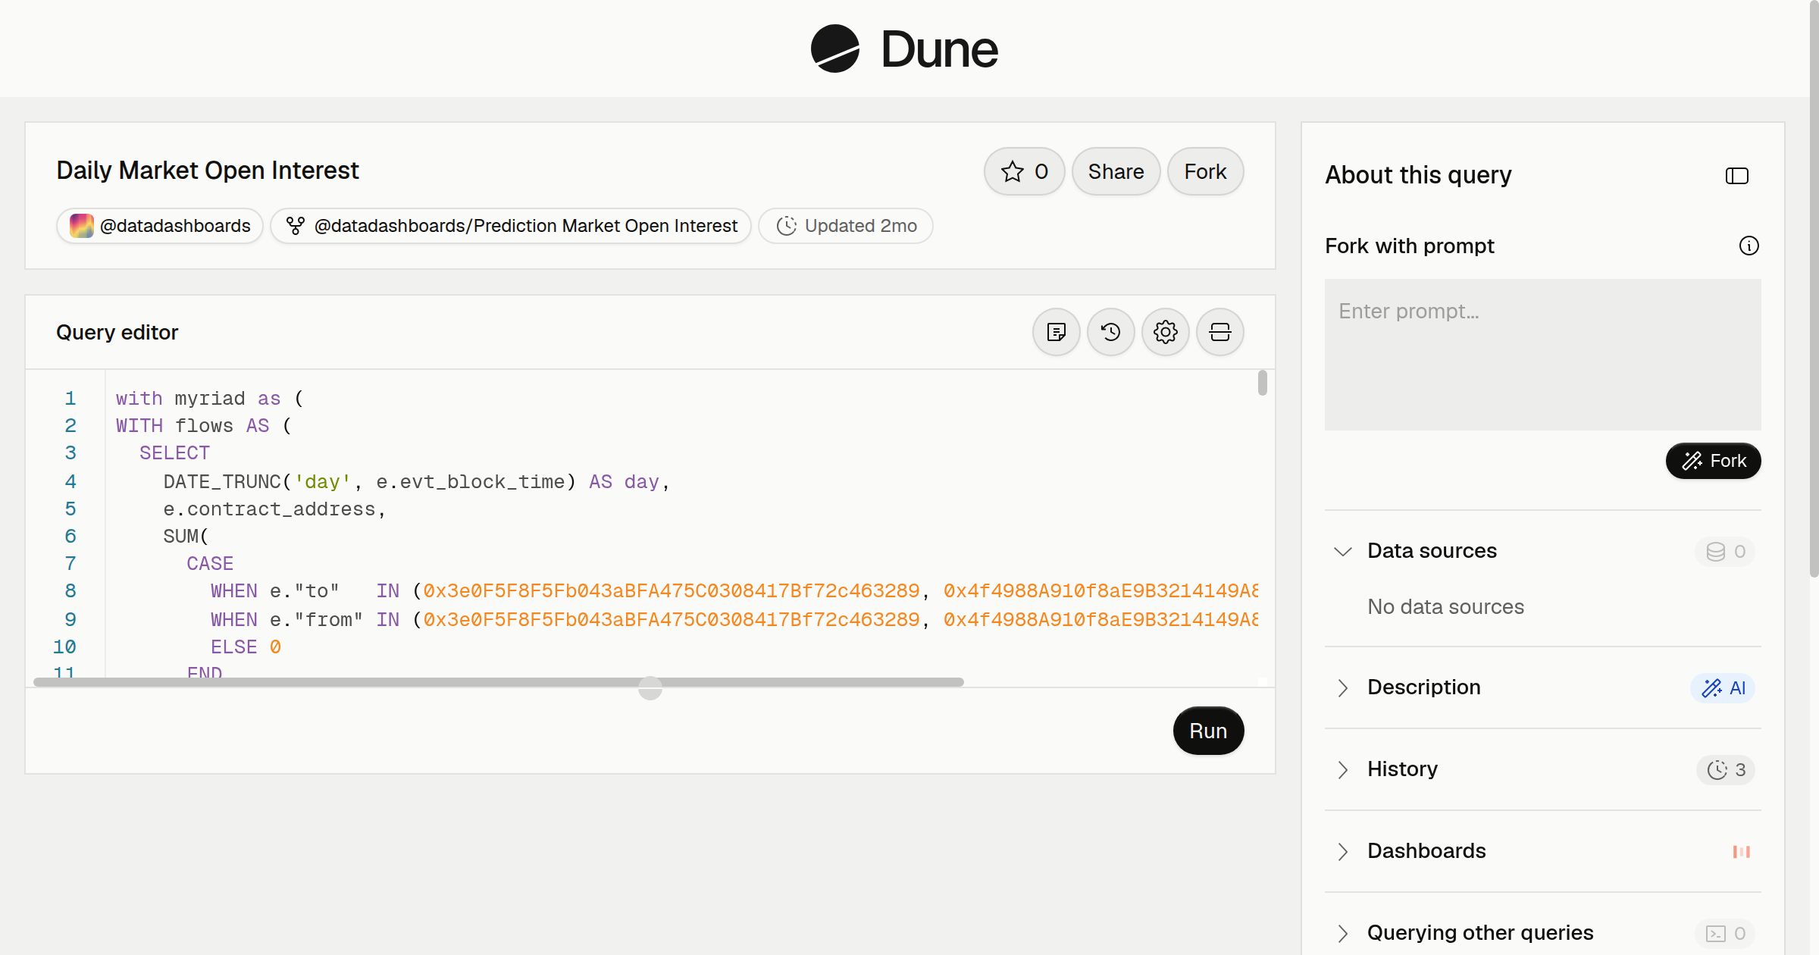This screenshot has width=1819, height=955.
Task: Expand Querying other queries section
Action: click(1343, 933)
